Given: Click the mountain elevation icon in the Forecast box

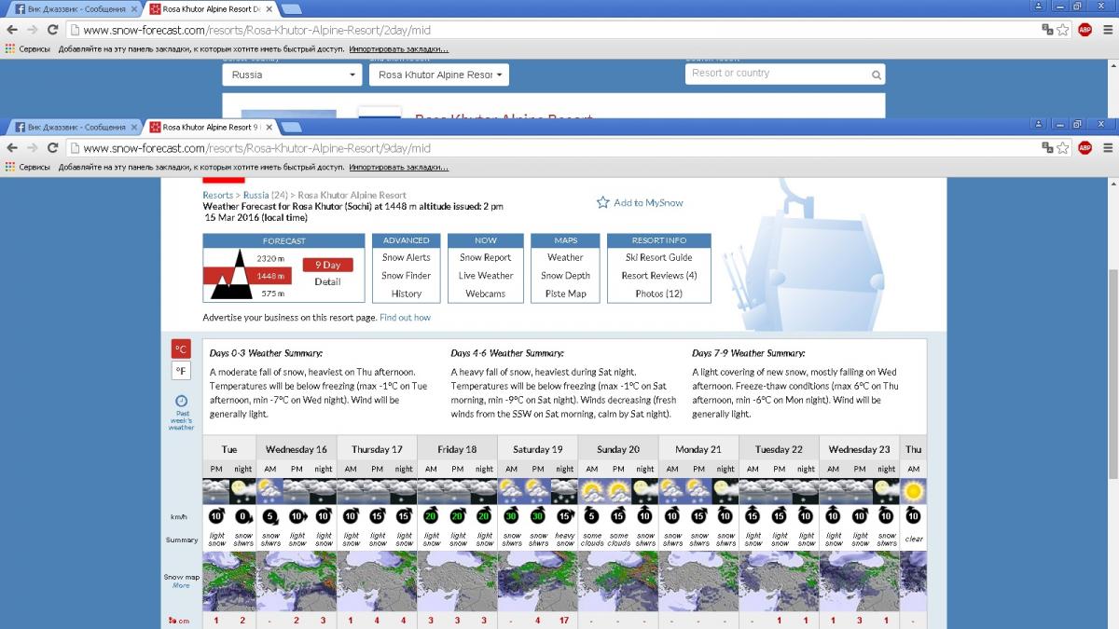Looking at the screenshot, I should [229, 275].
